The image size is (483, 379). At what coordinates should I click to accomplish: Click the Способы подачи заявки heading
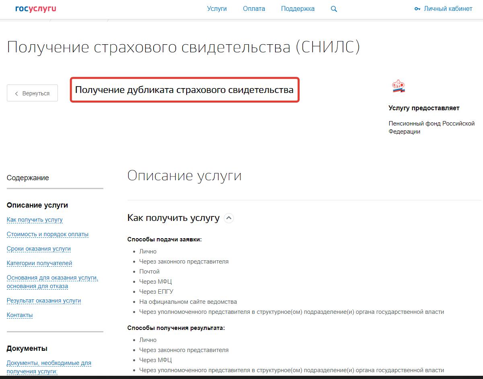[164, 239]
